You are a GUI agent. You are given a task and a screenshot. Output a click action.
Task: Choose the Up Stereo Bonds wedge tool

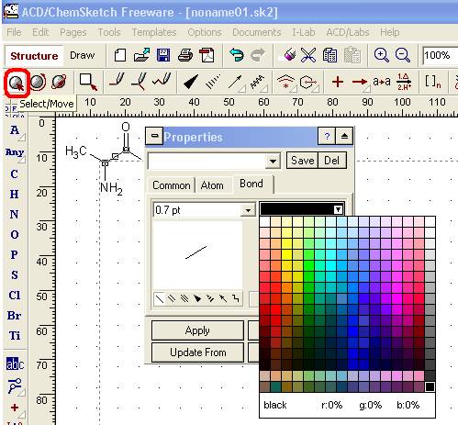(x=191, y=82)
